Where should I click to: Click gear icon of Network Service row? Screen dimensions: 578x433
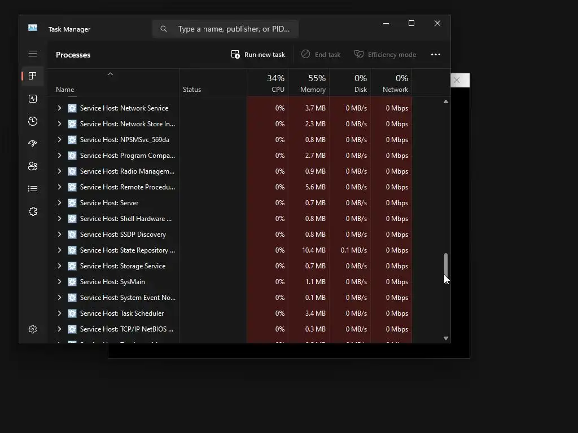point(72,108)
